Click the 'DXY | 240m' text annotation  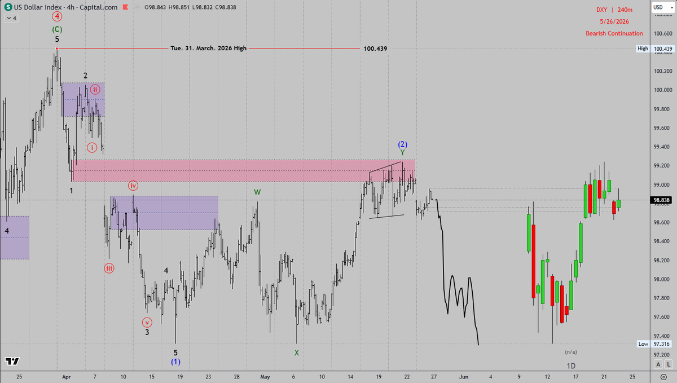pyautogui.click(x=614, y=10)
